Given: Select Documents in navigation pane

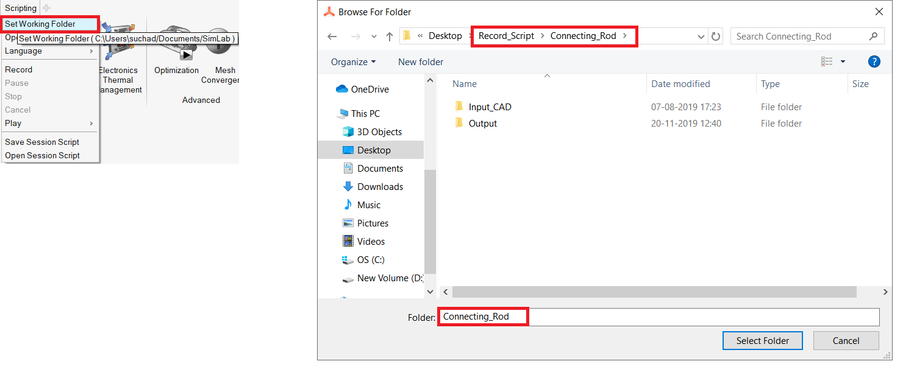Looking at the screenshot, I should [373, 169].
